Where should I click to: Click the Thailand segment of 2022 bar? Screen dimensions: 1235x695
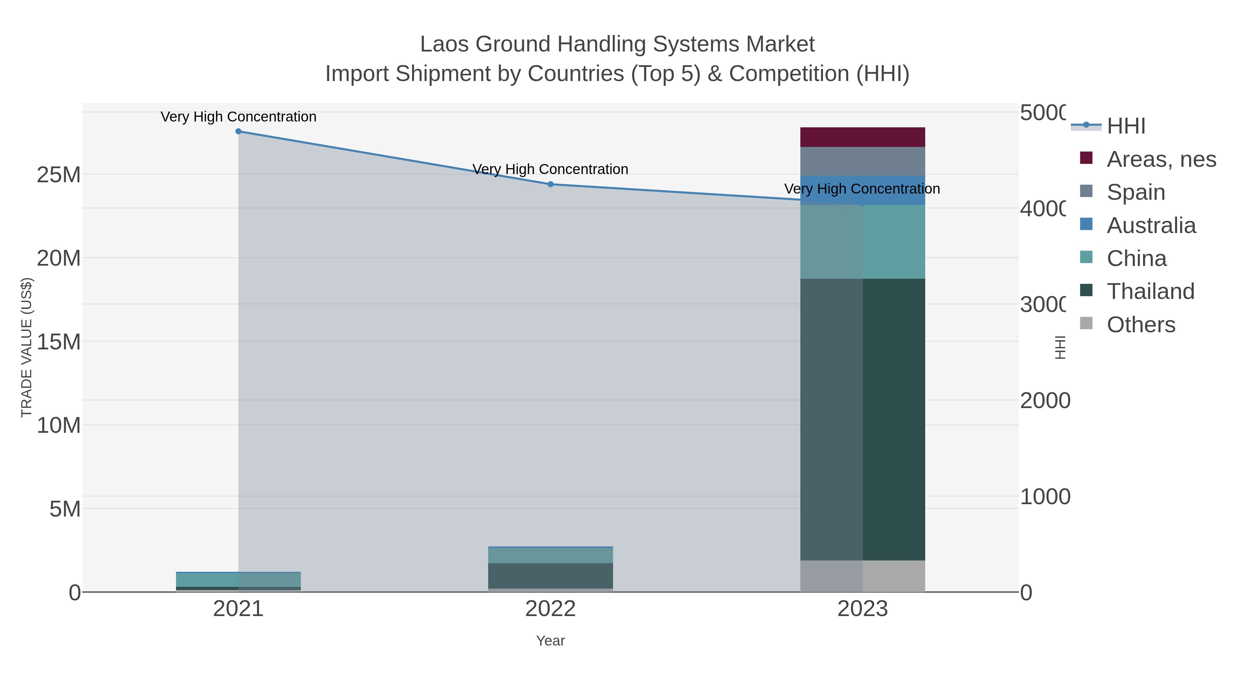[x=550, y=576]
